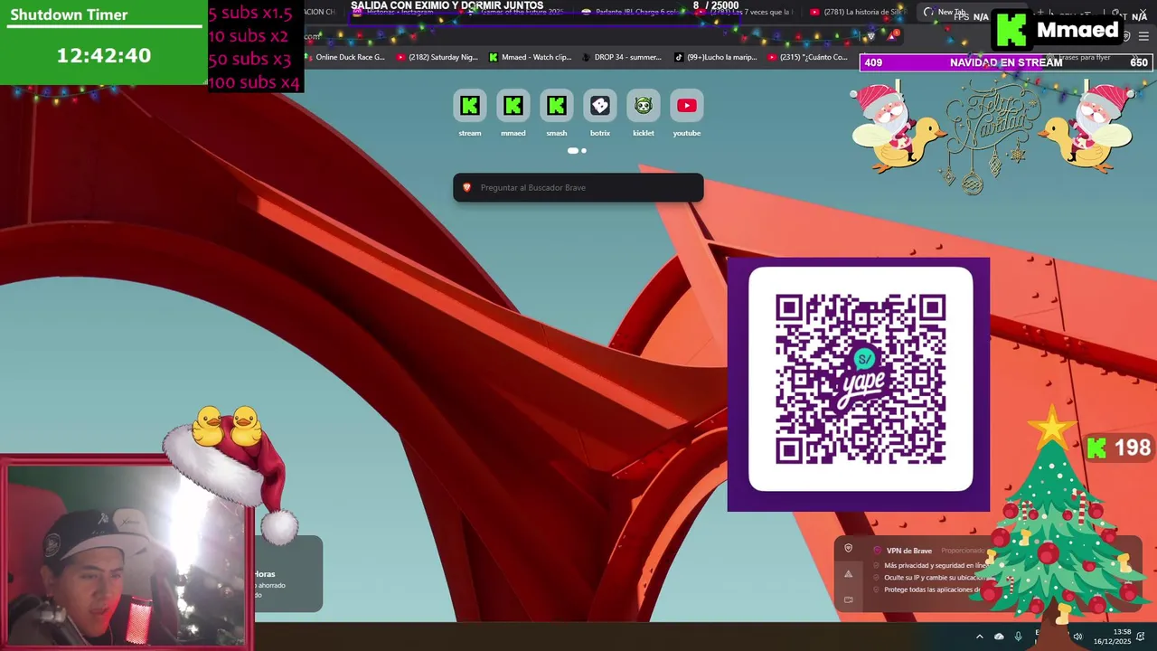Open the Mmaed Watch clips bookmark
The height and width of the screenshot is (651, 1157).
tap(531, 57)
